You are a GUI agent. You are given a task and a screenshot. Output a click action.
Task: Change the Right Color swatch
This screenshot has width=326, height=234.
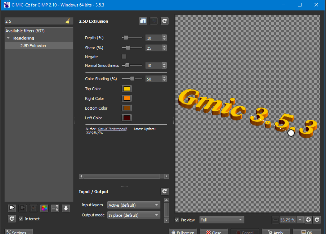click(x=126, y=98)
